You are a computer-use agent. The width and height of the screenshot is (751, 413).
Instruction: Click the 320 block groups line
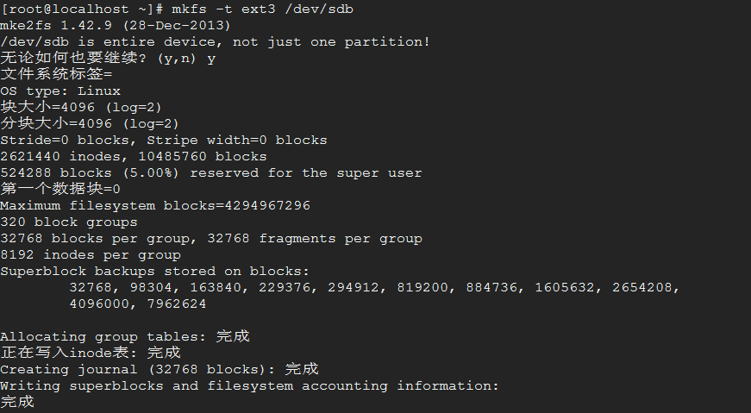(x=69, y=222)
